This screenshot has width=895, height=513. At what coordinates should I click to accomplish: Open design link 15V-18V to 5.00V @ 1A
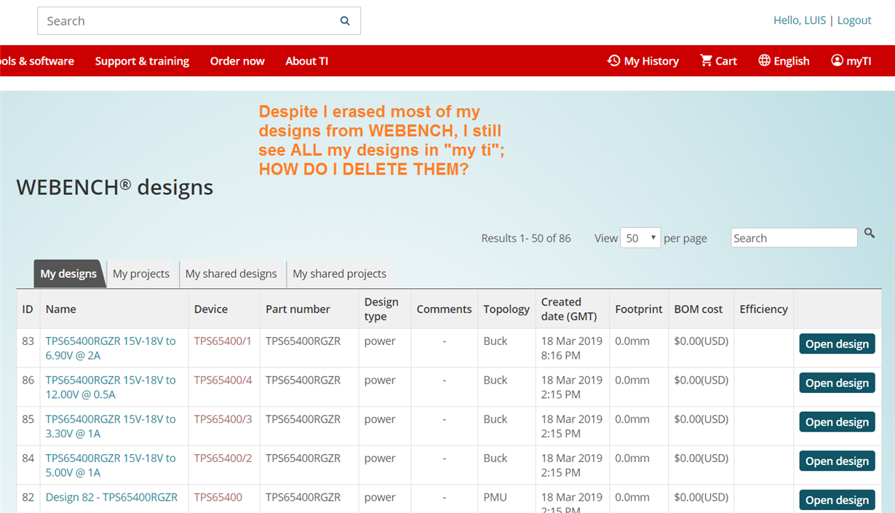point(111,465)
